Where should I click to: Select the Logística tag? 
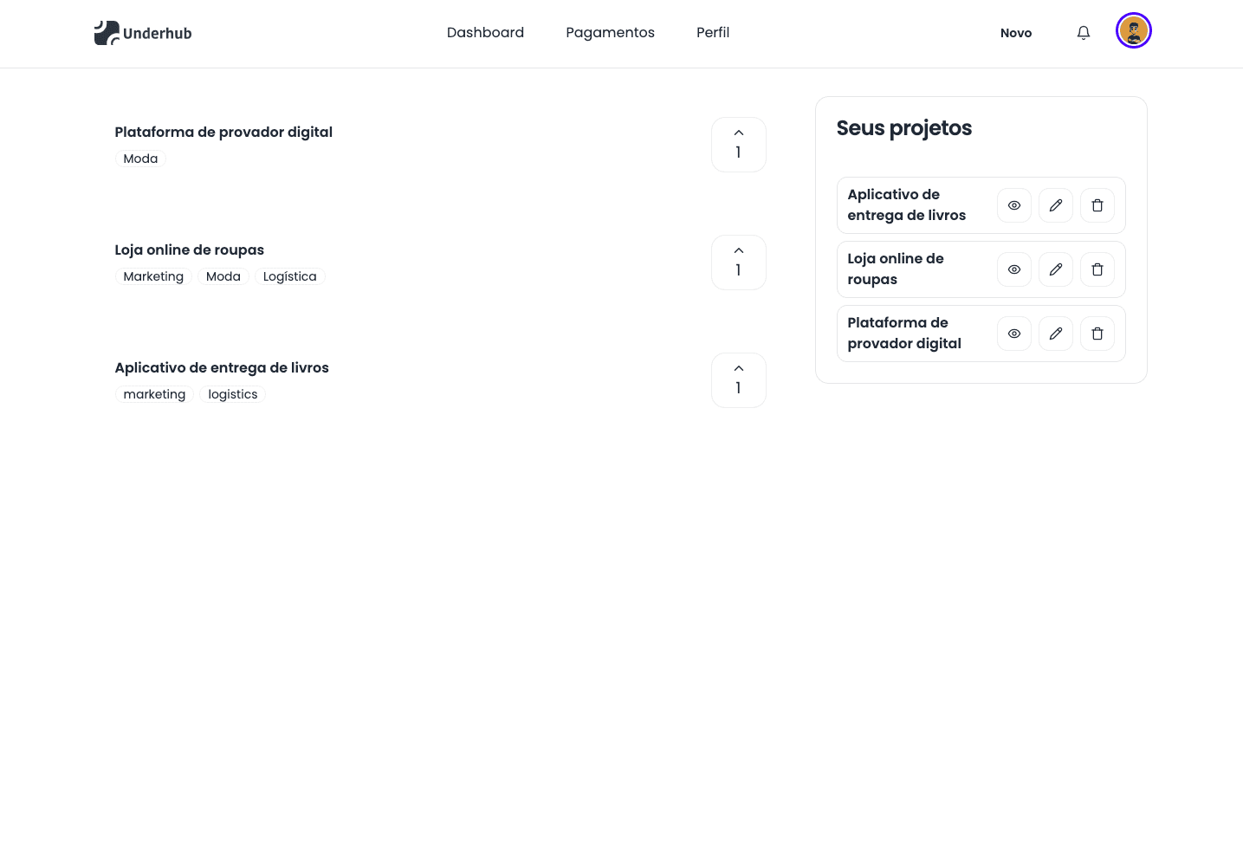click(289, 276)
